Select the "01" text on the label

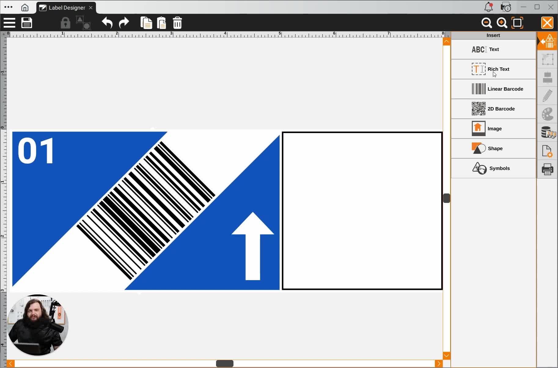pyautogui.click(x=36, y=151)
